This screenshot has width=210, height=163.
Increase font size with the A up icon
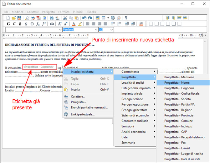[x=60, y=24]
